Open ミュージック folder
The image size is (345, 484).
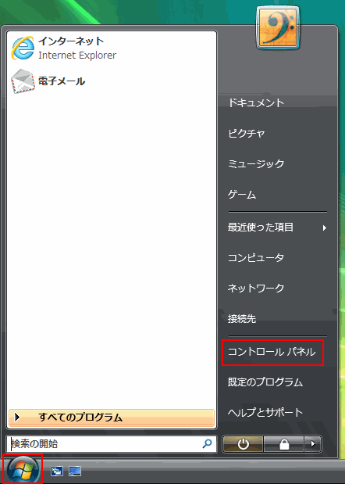click(x=256, y=163)
